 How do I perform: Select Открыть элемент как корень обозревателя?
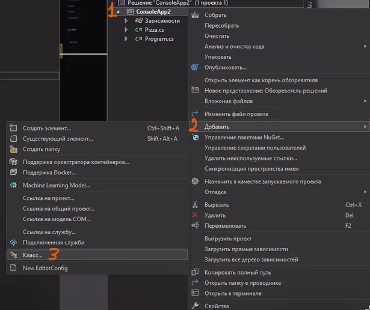pos(261,80)
